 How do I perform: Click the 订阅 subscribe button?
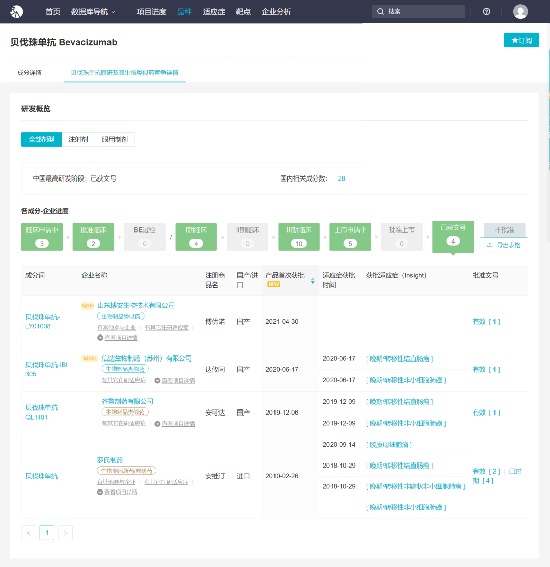point(521,40)
